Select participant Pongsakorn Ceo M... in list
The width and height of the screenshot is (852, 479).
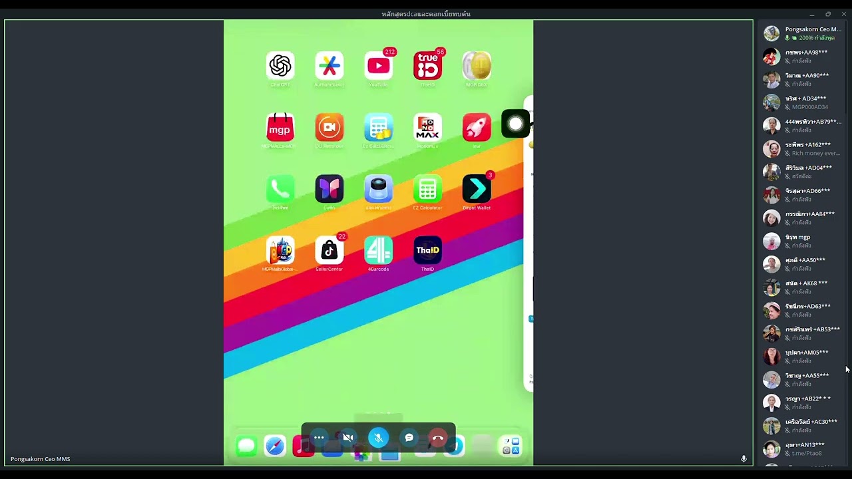tap(803, 33)
